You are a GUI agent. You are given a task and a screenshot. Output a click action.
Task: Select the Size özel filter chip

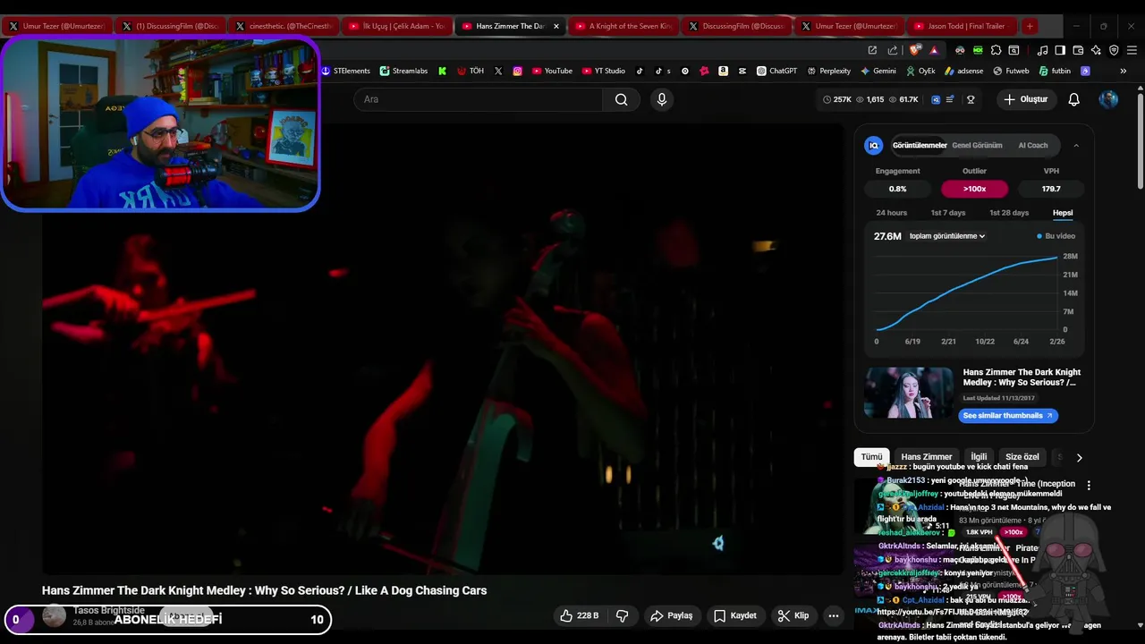1022,457
